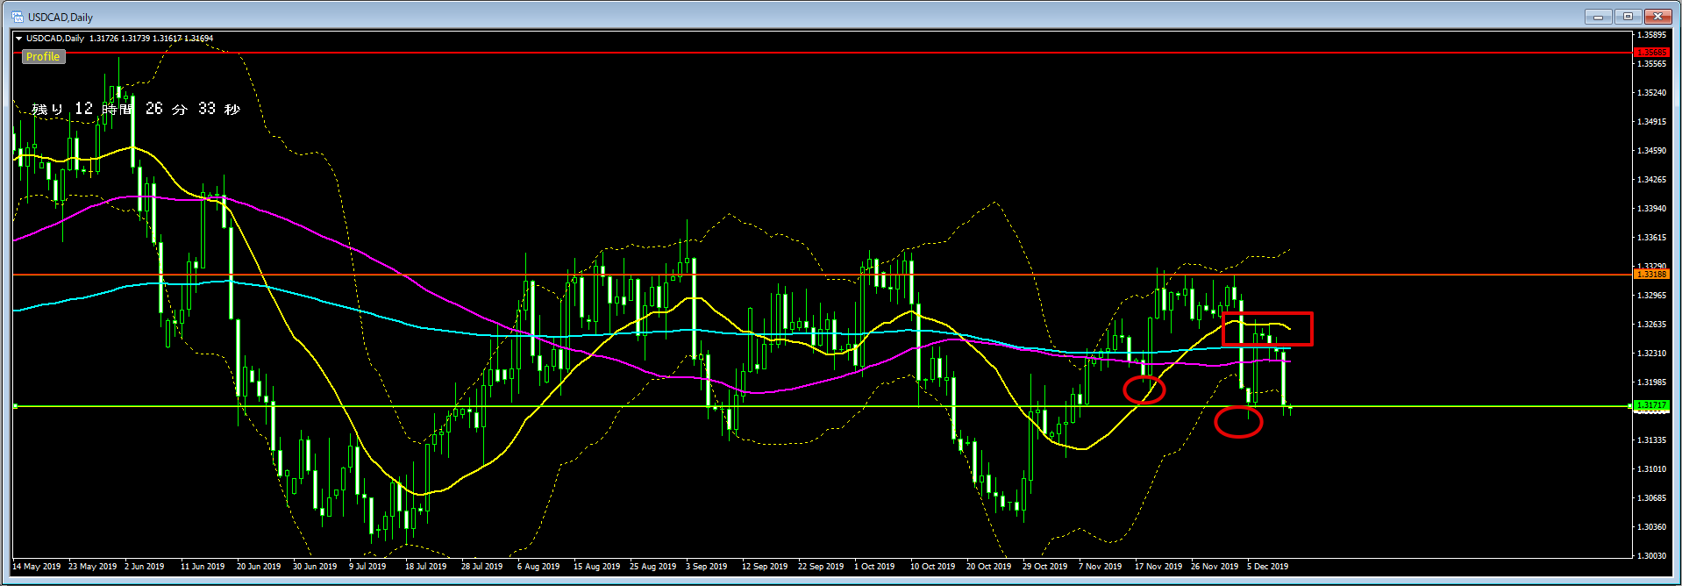
Task: Close the USDCAD,Daily chart window
Action: [x=1657, y=16]
